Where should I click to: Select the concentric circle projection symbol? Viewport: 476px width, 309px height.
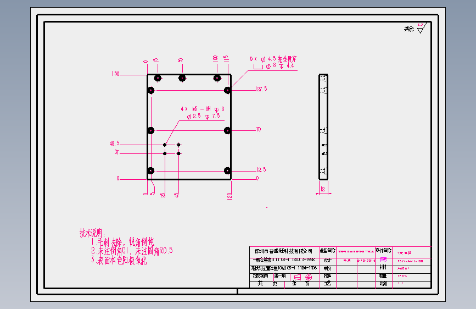pos(309,277)
